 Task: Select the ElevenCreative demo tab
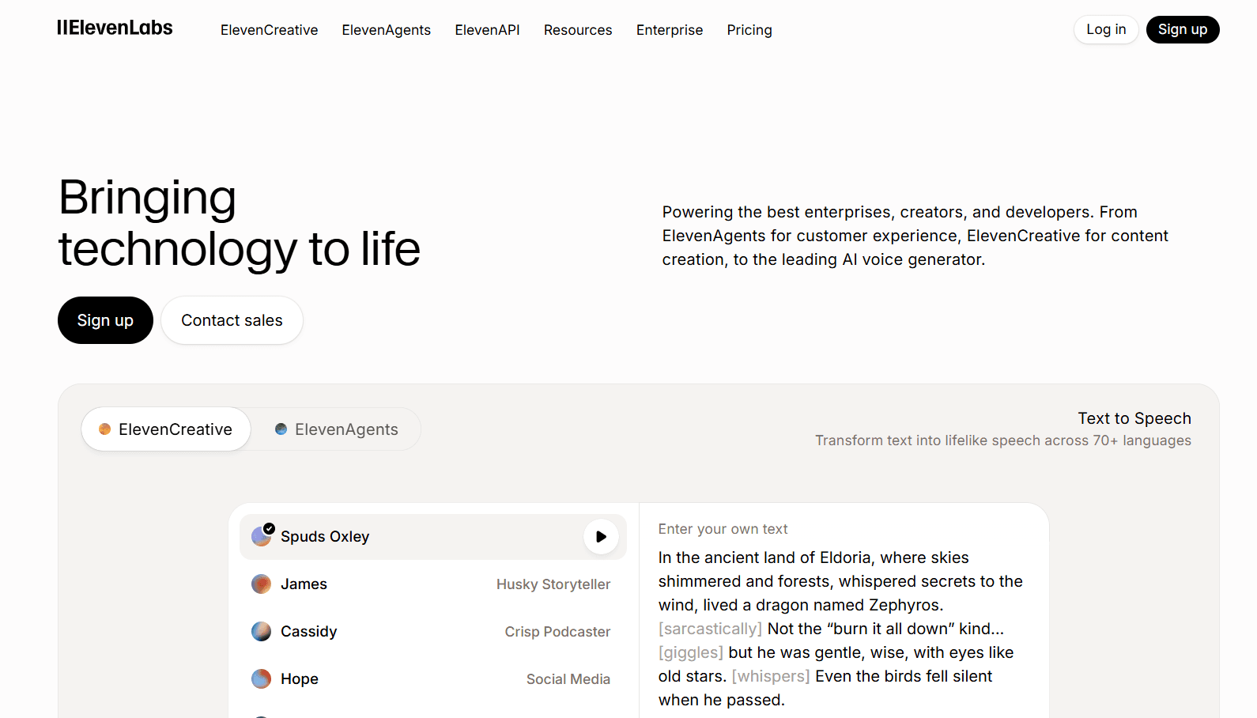[166, 429]
